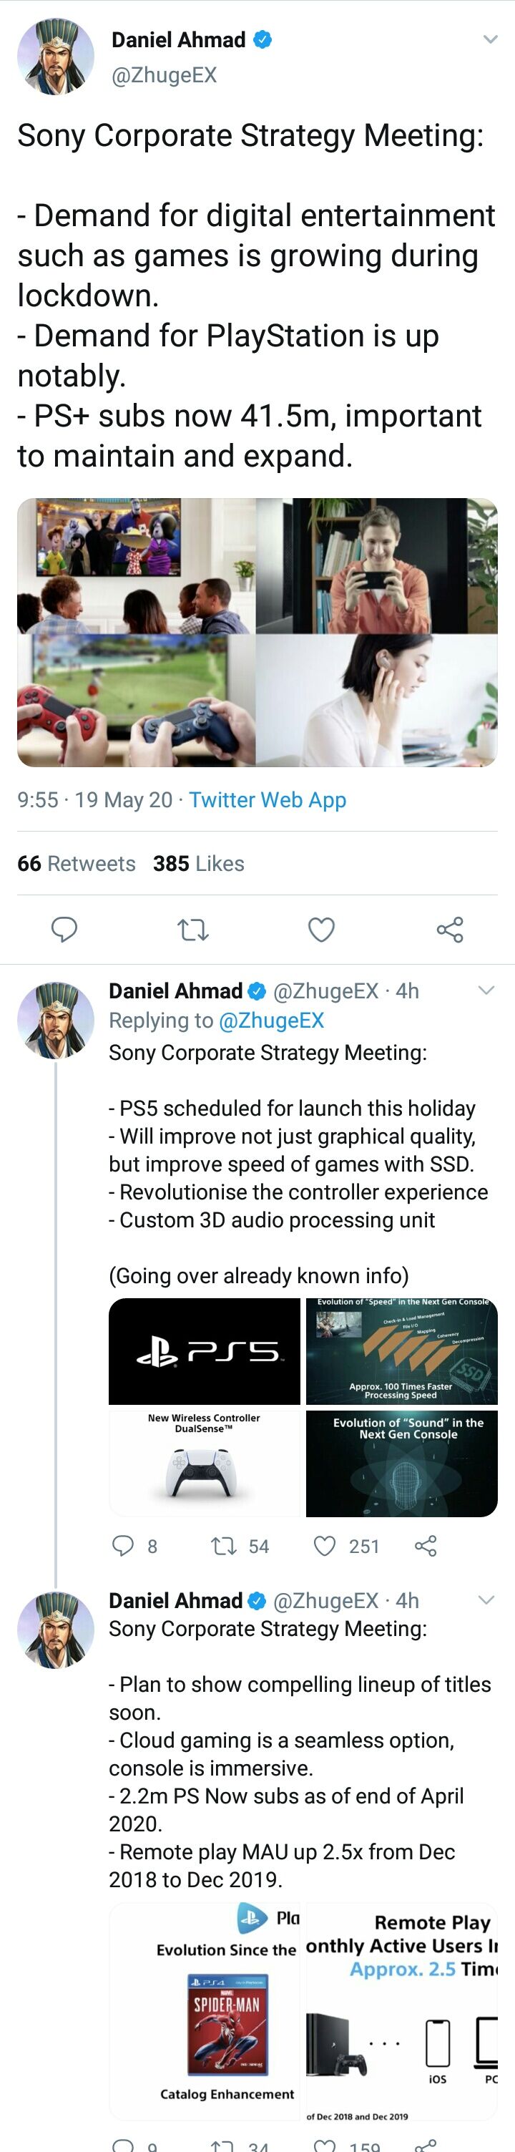515x2152 pixels.
Task: Open the man holding phone photo
Action: (x=377, y=565)
